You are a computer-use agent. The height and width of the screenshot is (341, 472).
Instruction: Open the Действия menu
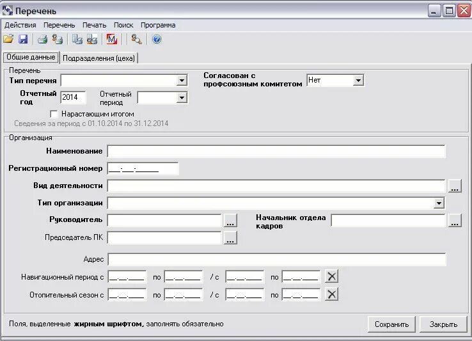(20, 25)
